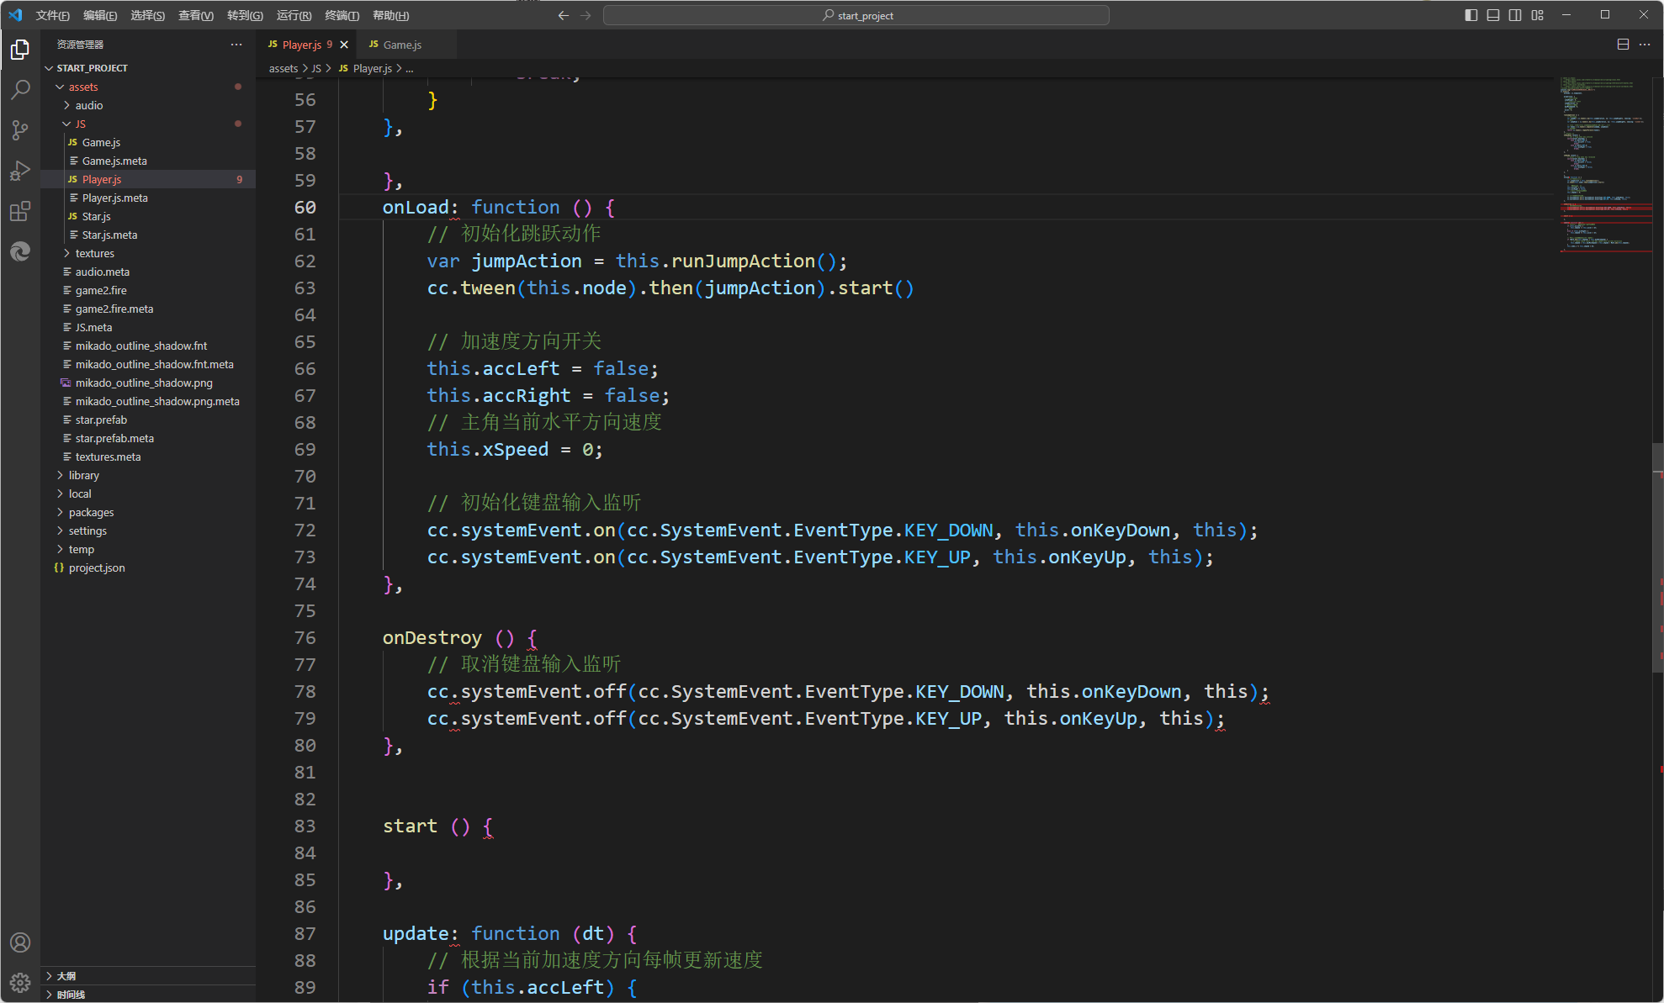The image size is (1664, 1003).
Task: Toggle primary side bar visibility
Action: (1471, 15)
